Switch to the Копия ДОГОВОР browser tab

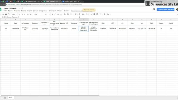click(x=71, y=1)
